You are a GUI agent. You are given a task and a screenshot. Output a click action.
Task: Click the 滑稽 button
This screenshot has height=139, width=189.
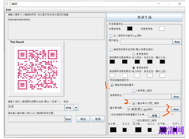[154, 116]
